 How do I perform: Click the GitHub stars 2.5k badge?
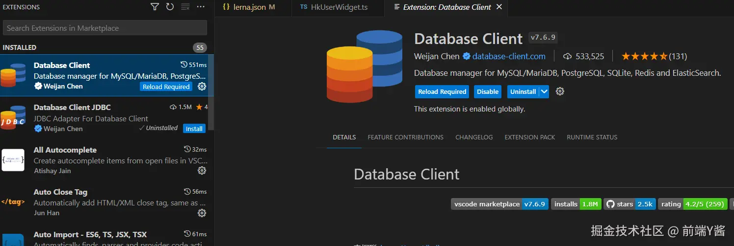(630, 204)
